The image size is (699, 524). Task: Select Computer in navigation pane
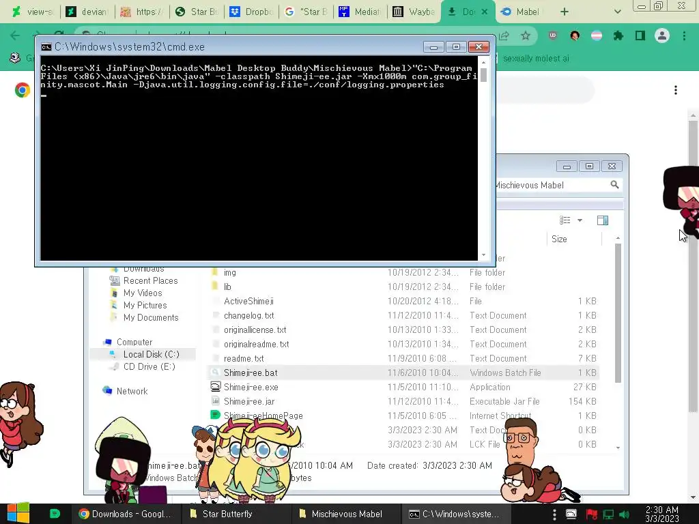pyautogui.click(x=134, y=343)
